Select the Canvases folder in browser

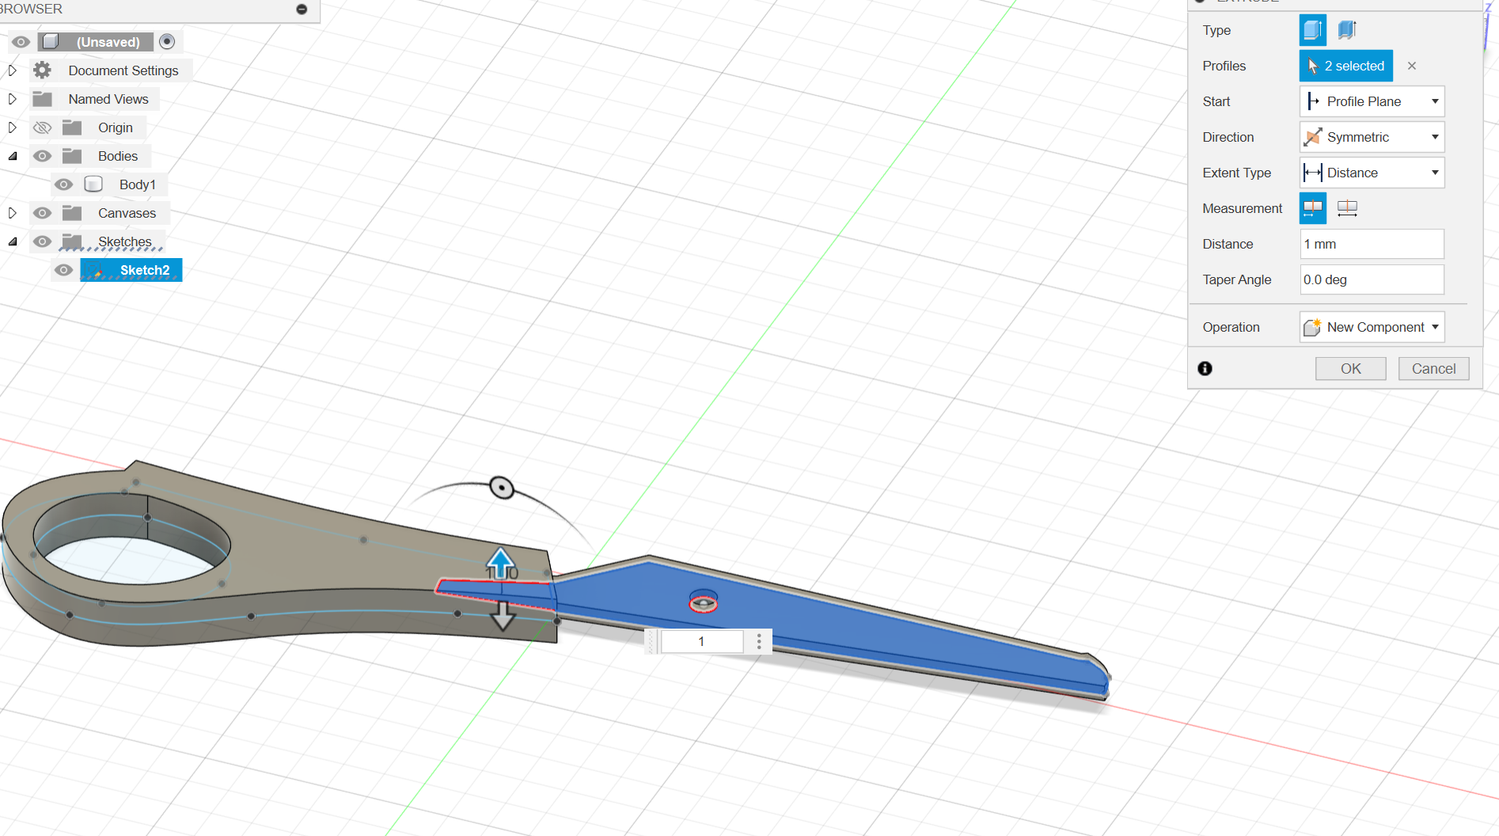pyautogui.click(x=127, y=213)
